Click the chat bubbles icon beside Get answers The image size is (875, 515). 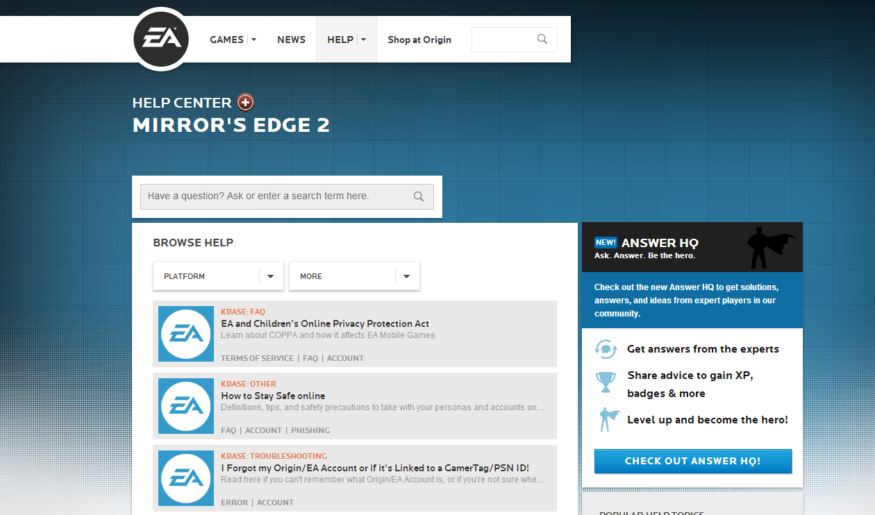606,349
